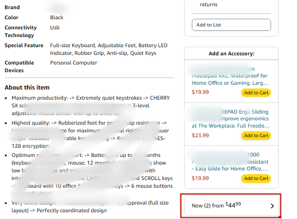Screen dimensions: 297x219
Task: Click the chevron arrow beside New offers
Action: (x=272, y=206)
